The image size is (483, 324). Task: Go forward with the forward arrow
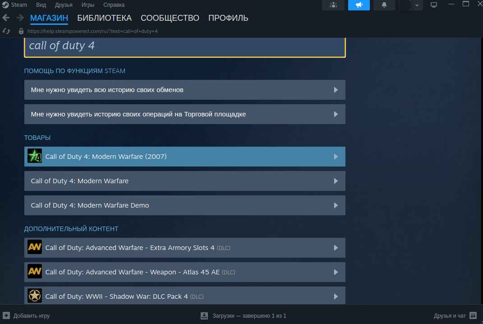click(x=20, y=18)
